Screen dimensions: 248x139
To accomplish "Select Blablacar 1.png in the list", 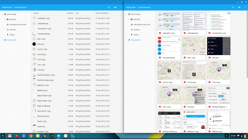I will [x=77, y=85].
